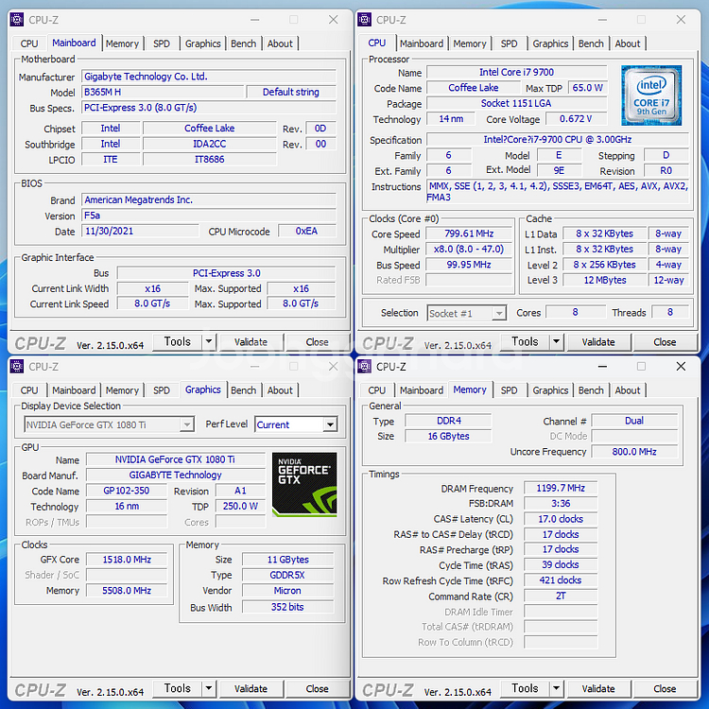Click Validate button in Graphics window

pos(251,689)
